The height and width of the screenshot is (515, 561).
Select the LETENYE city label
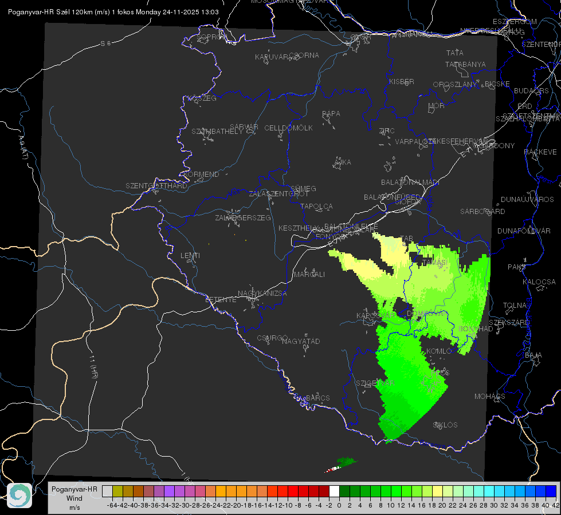(x=221, y=300)
